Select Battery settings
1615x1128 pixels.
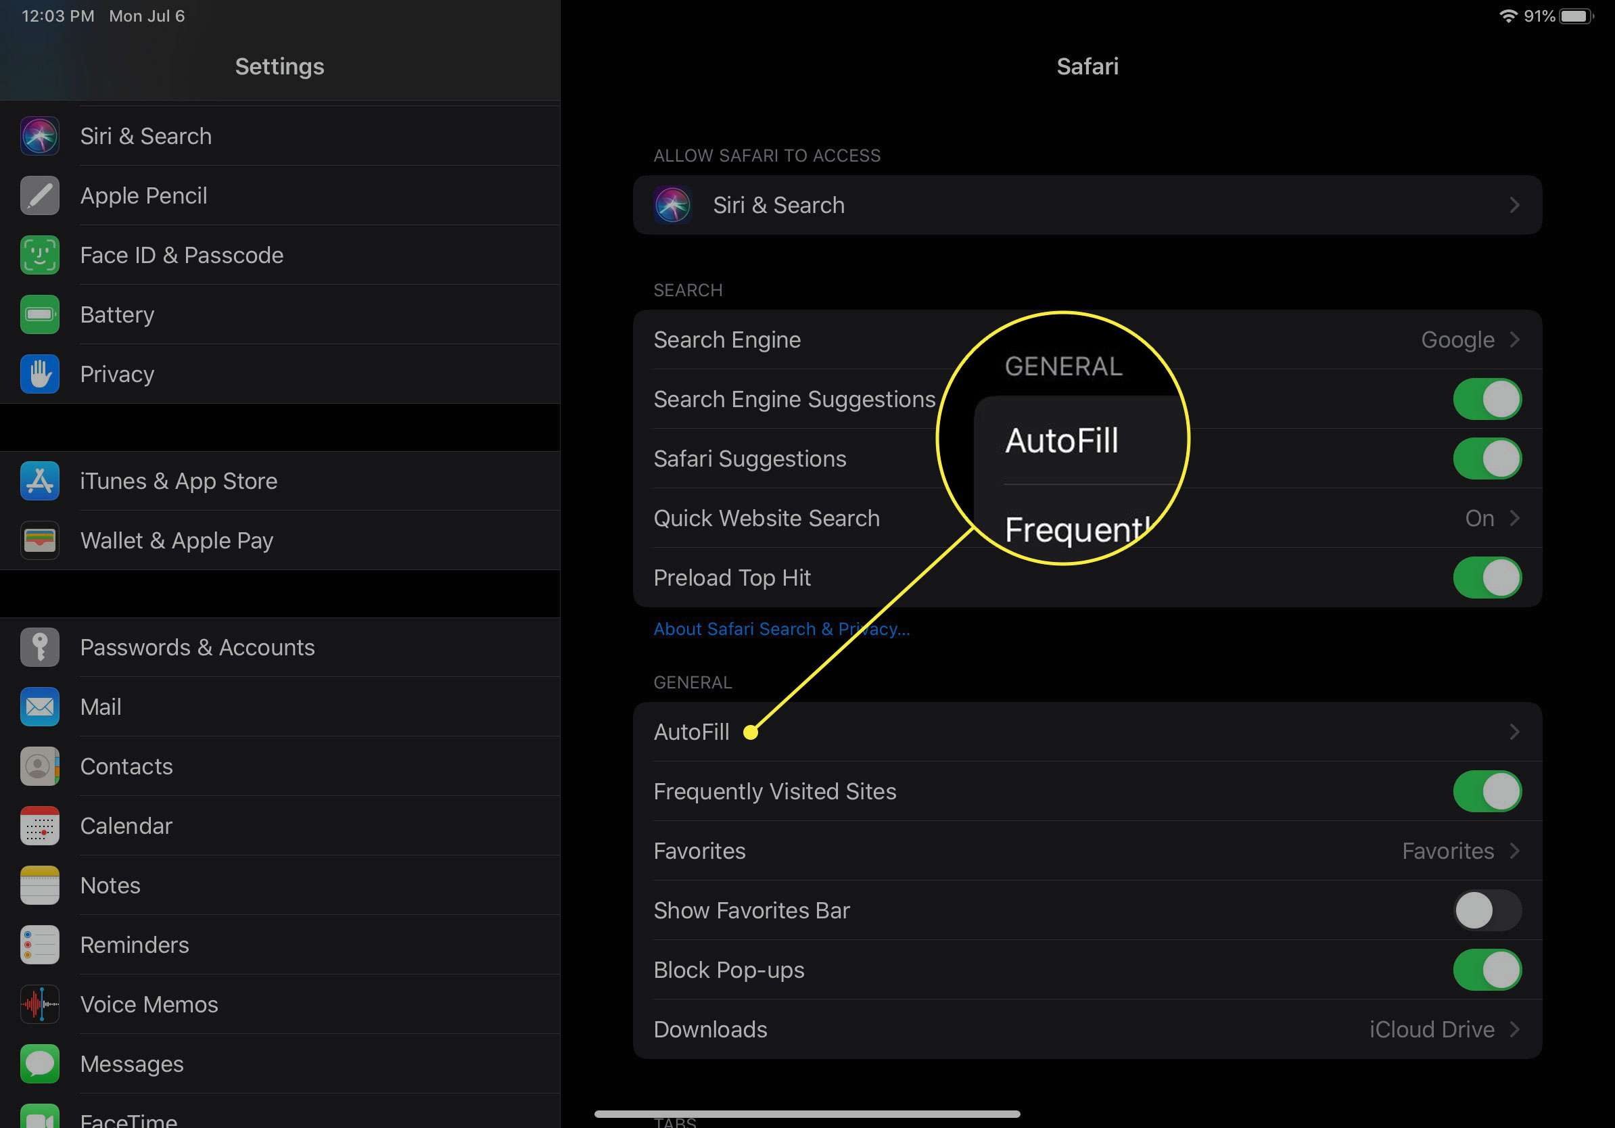click(280, 314)
